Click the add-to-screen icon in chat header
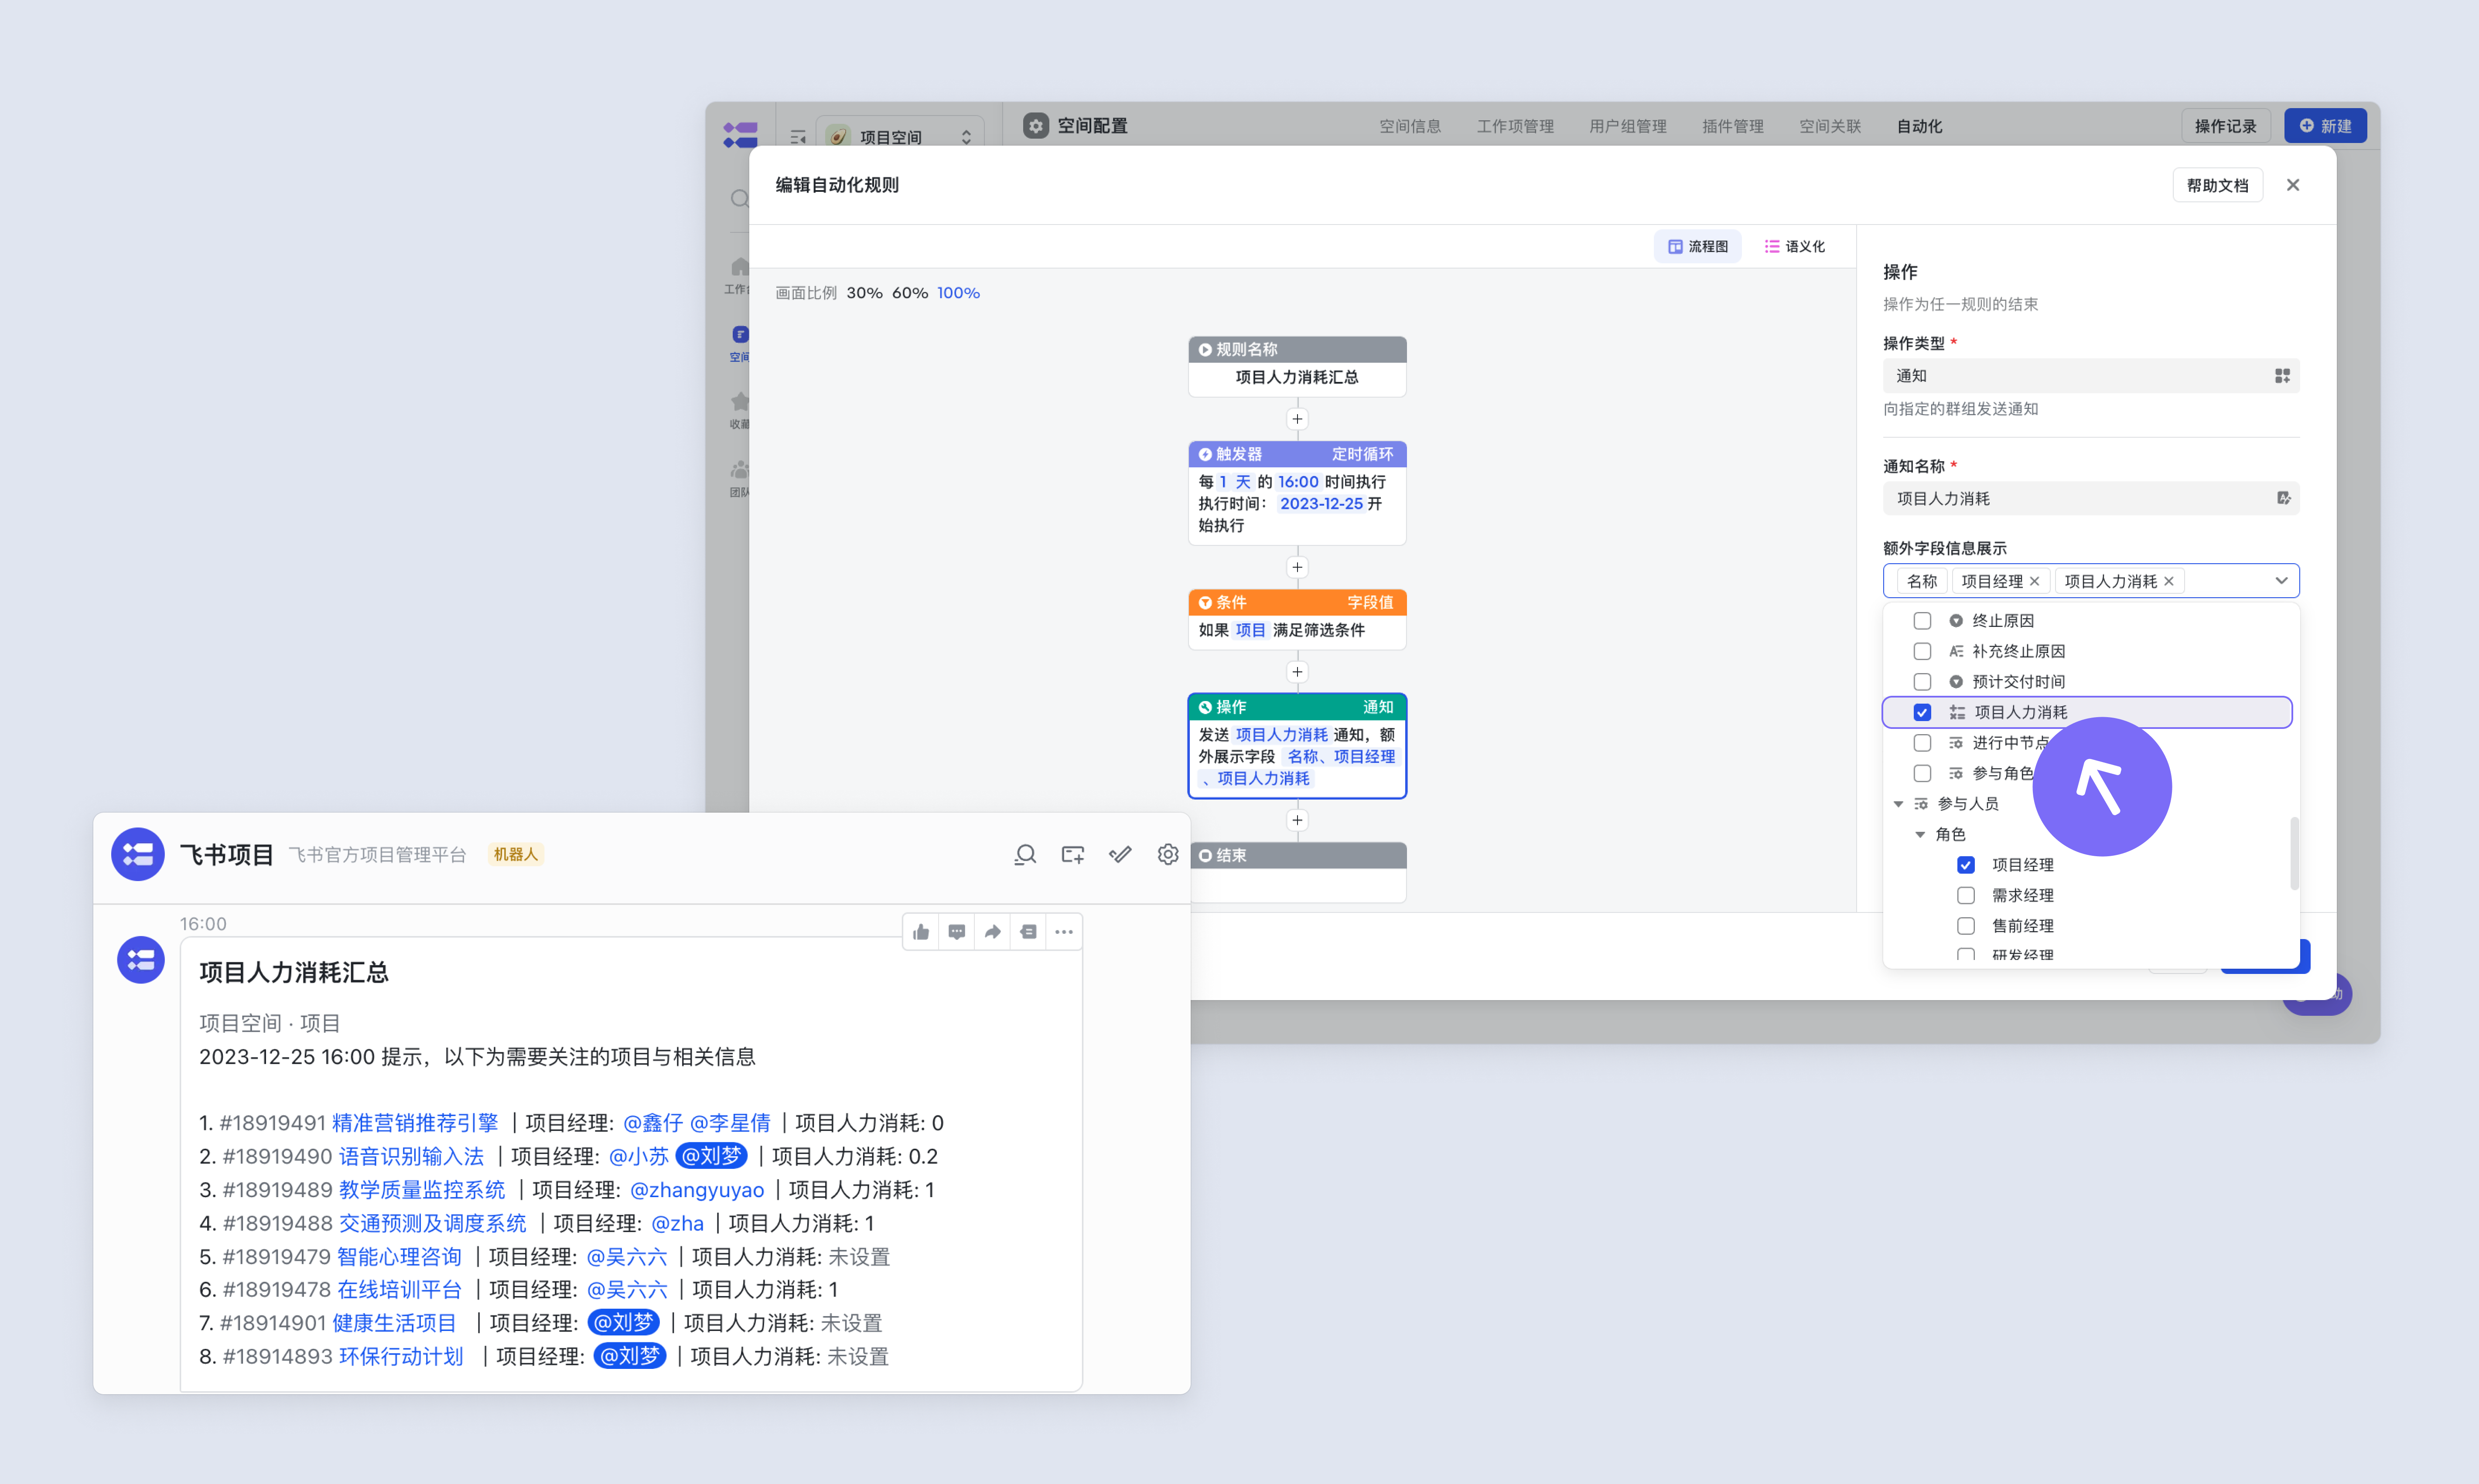The image size is (2479, 1484). [x=1072, y=854]
